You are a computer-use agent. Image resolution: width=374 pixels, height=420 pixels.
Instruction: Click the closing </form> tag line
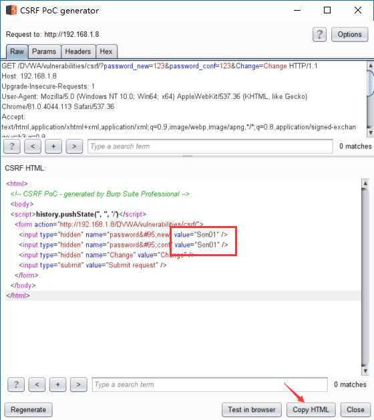click(27, 276)
